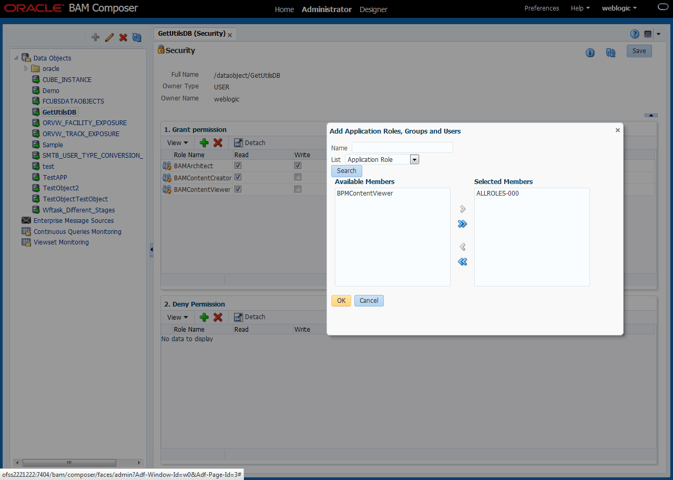Screen dimensions: 673x480
Task: Open the blue question mark help icon
Action: coord(635,34)
